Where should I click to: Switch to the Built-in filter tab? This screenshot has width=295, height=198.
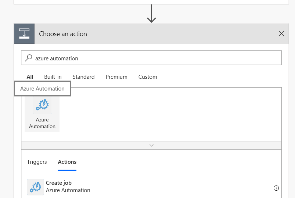pyautogui.click(x=53, y=77)
